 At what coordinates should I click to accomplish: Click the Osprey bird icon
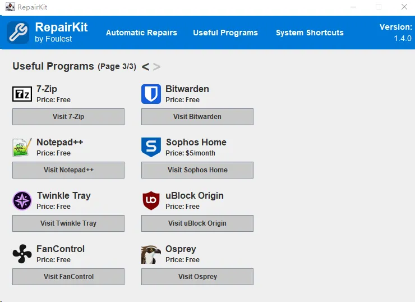151,254
